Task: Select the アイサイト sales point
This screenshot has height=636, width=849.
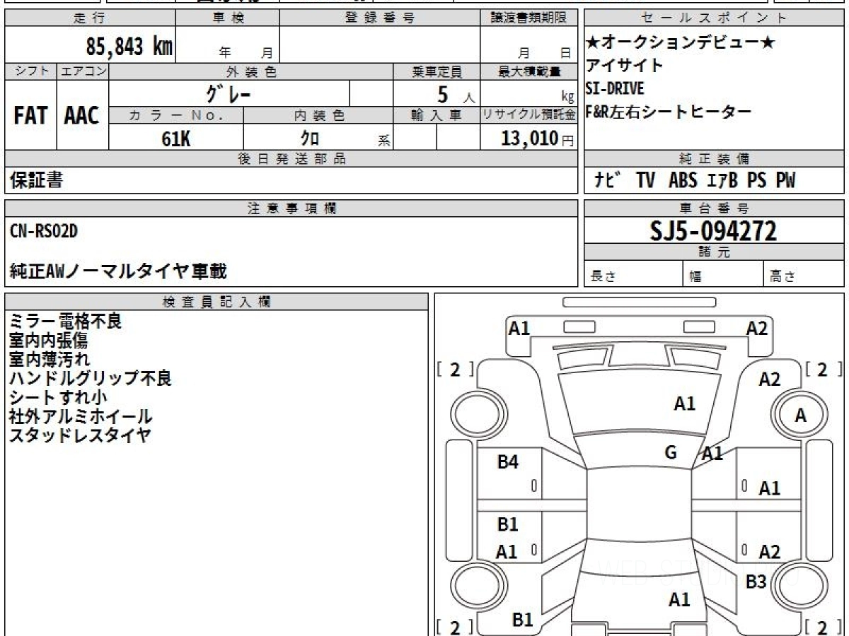Action: coord(625,66)
